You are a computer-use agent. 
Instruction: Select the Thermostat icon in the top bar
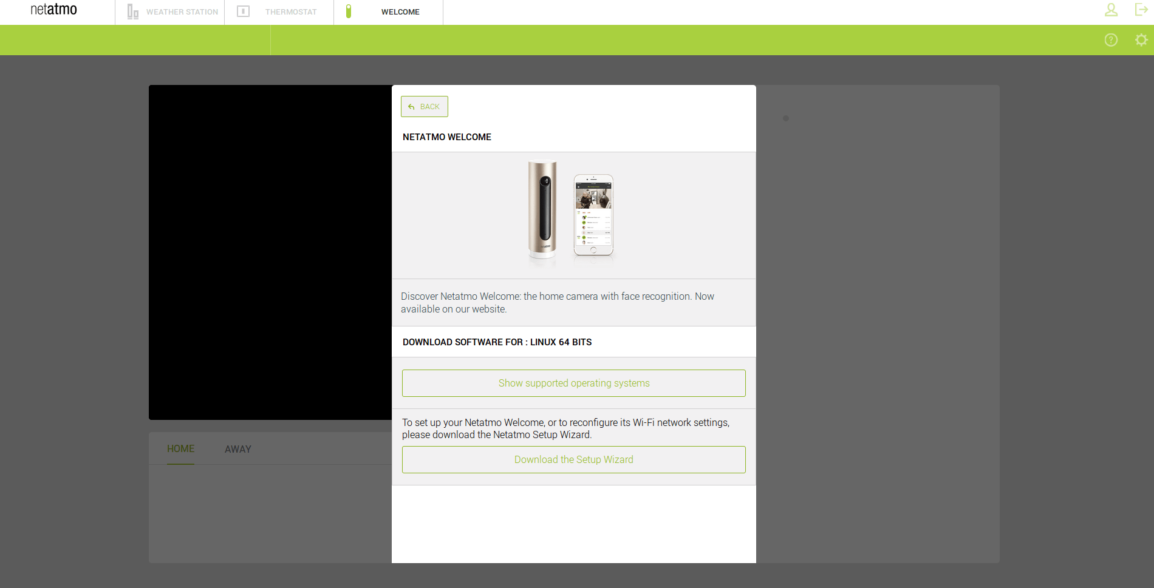243,11
